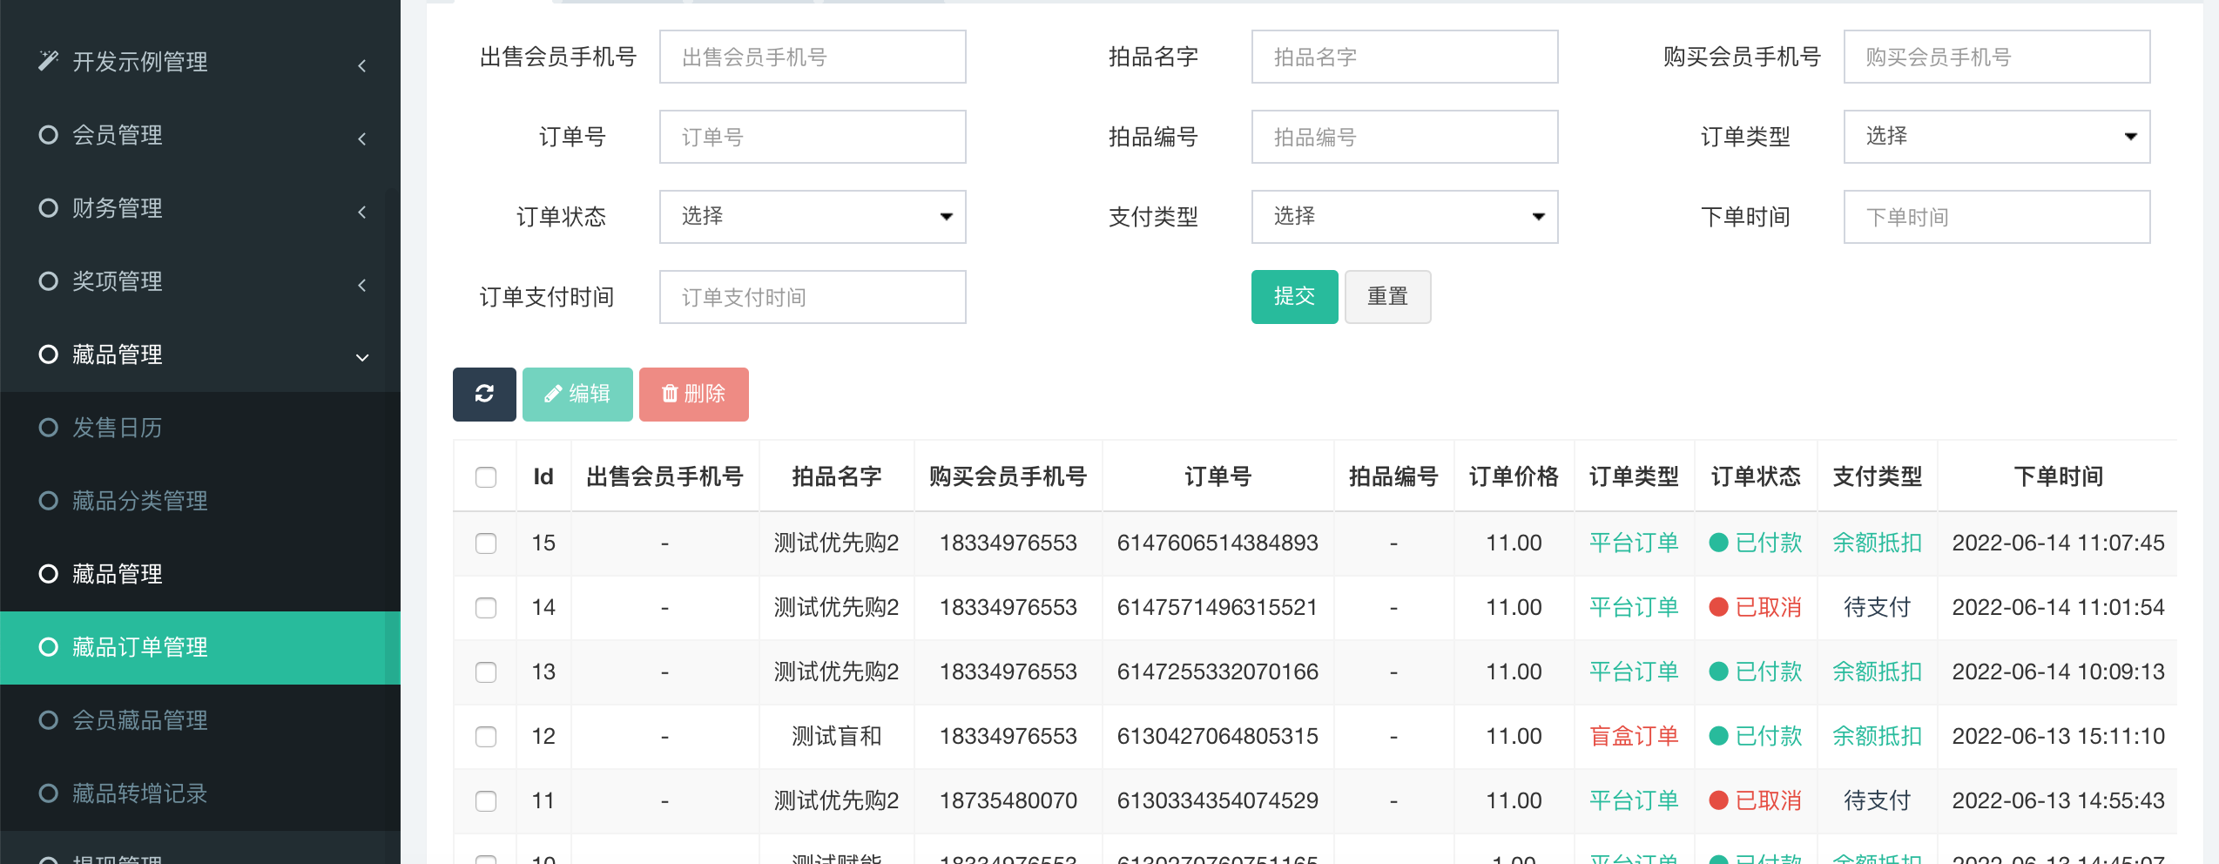The width and height of the screenshot is (2219, 864).
Task: Click the green status dot for order 13
Action: click(1718, 672)
